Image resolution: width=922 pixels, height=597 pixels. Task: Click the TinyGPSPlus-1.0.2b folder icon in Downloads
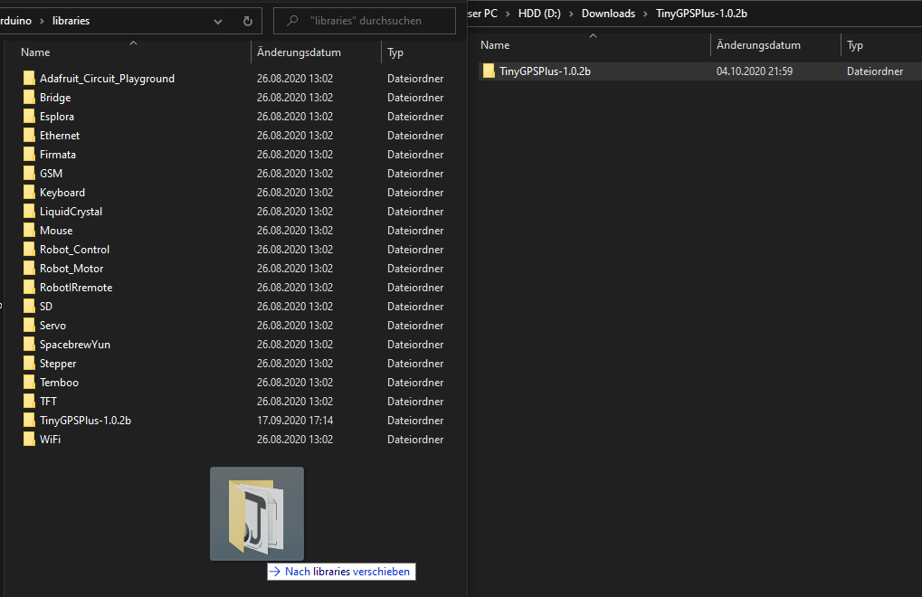(489, 71)
